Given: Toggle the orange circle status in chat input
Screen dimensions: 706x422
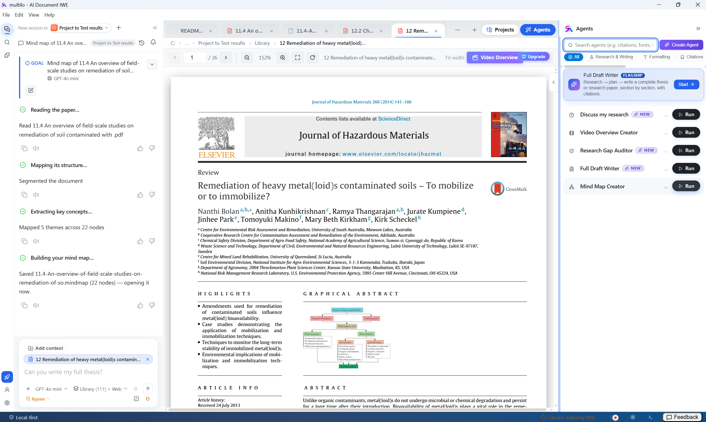Looking at the screenshot, I should point(148,399).
